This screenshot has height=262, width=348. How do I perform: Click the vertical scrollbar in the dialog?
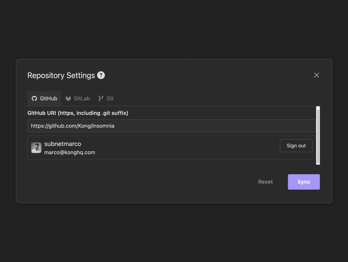coord(318,135)
